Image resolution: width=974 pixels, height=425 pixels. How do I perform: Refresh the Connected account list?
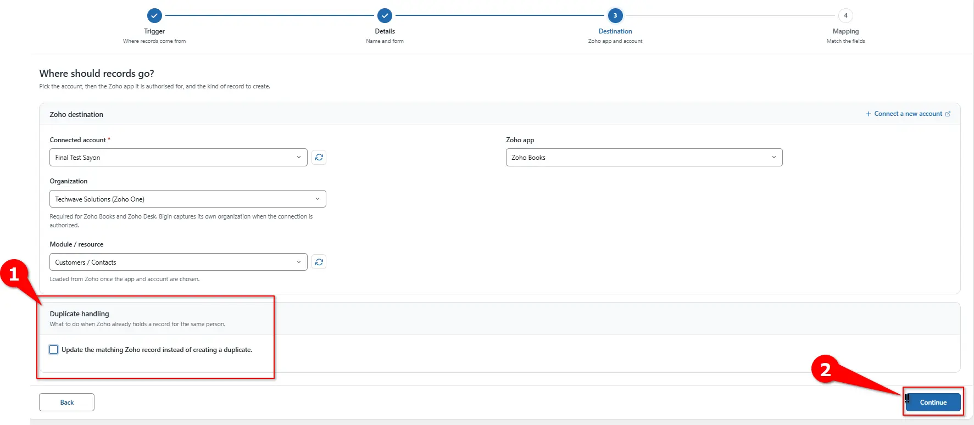point(319,158)
